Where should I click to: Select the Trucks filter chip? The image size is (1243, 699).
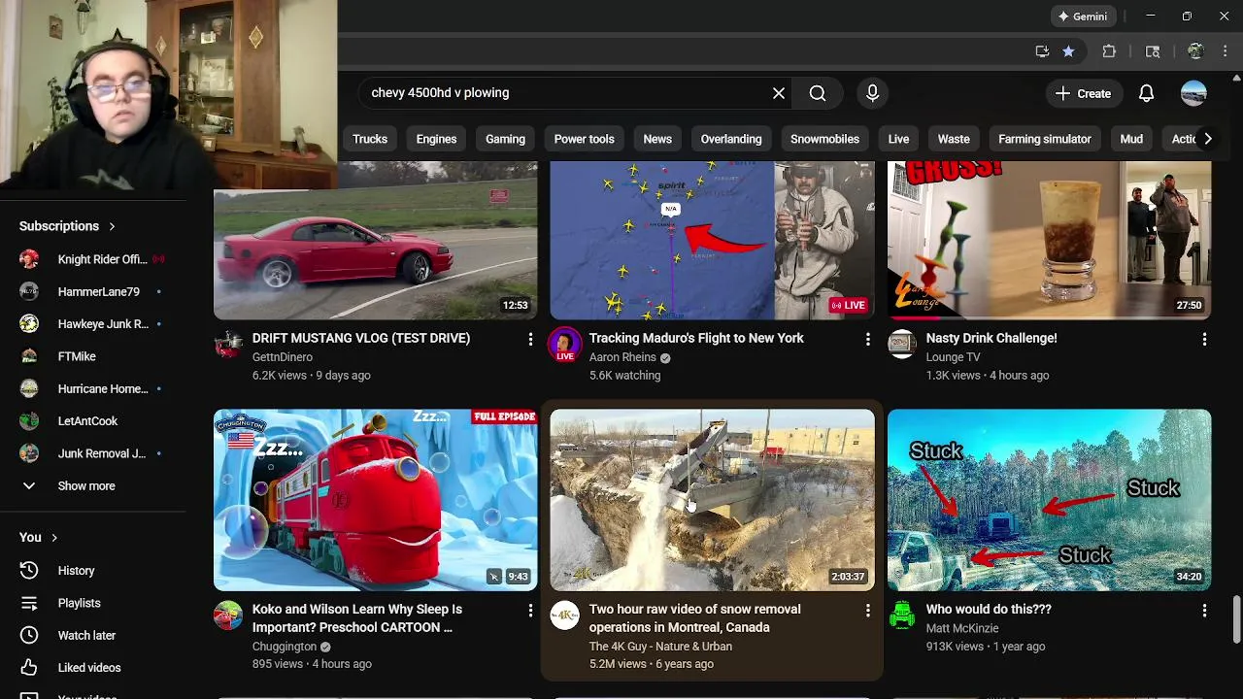point(370,139)
